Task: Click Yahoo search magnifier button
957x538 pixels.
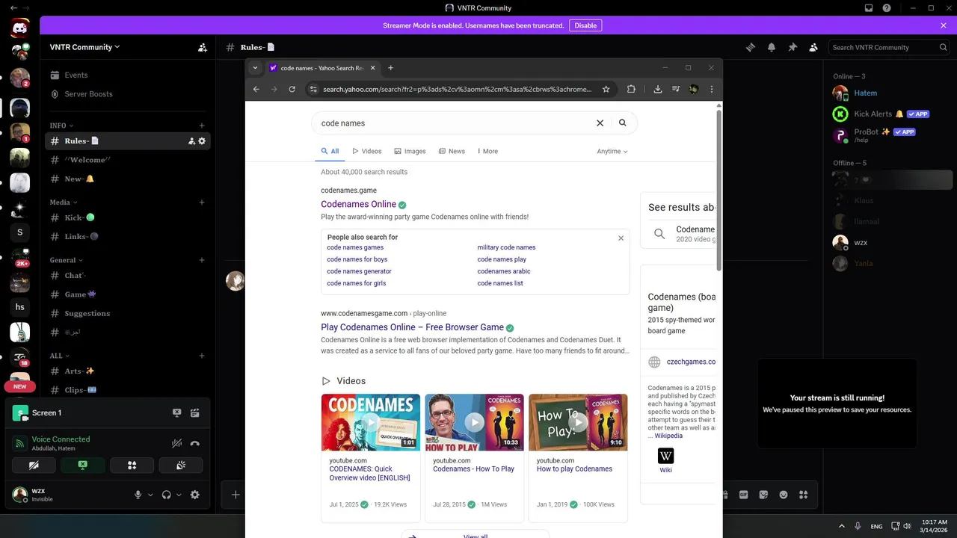Action: coord(623,123)
